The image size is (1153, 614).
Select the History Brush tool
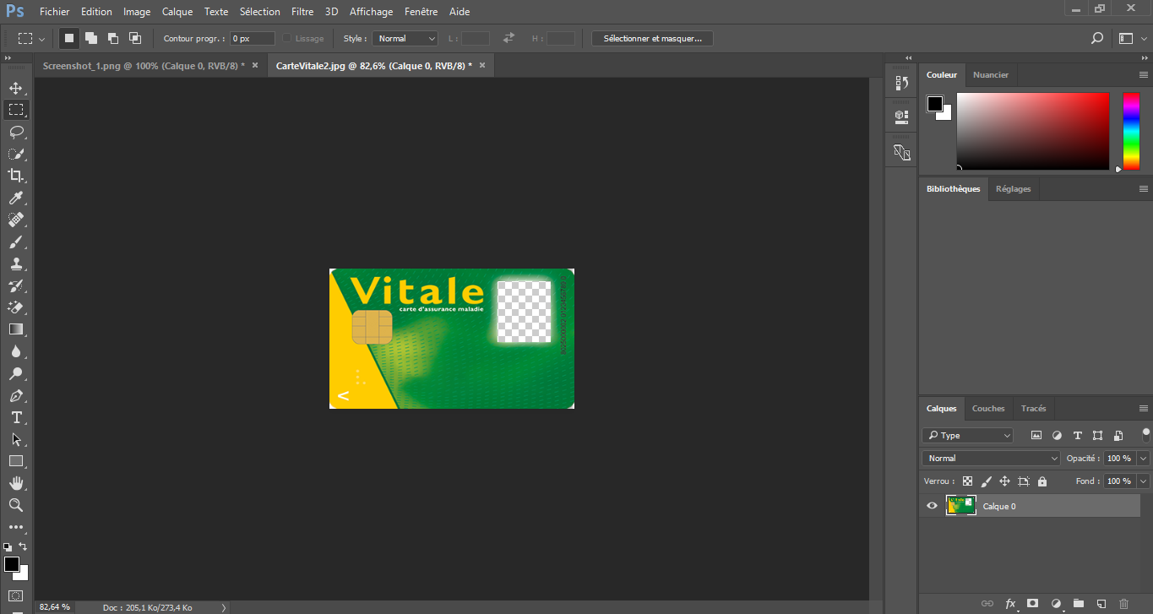(x=15, y=285)
